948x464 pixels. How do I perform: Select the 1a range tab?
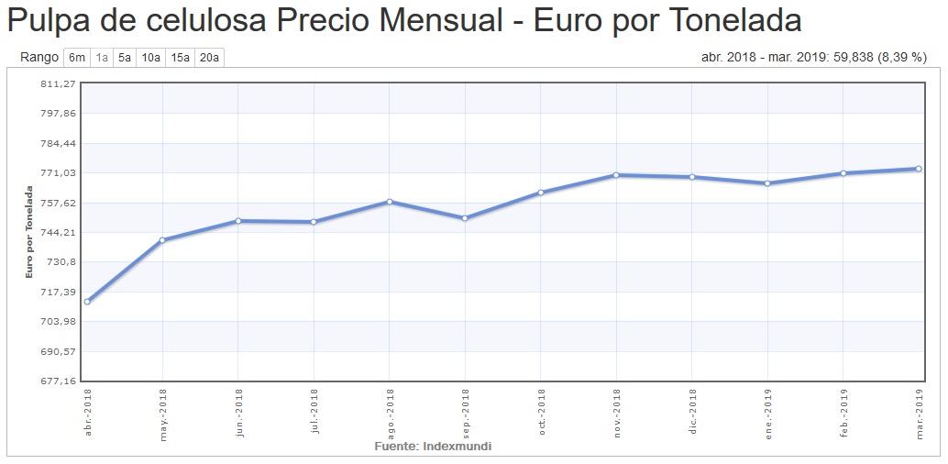(102, 58)
